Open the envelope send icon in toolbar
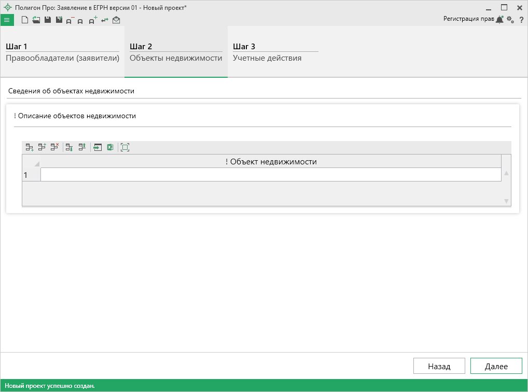Image resolution: width=528 pixels, height=392 pixels. click(116, 20)
